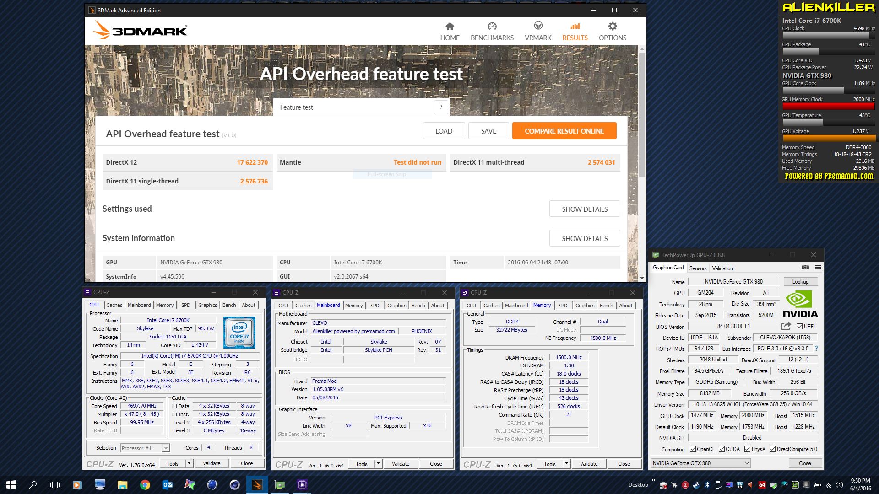Open the Windows Start menu

(11, 485)
